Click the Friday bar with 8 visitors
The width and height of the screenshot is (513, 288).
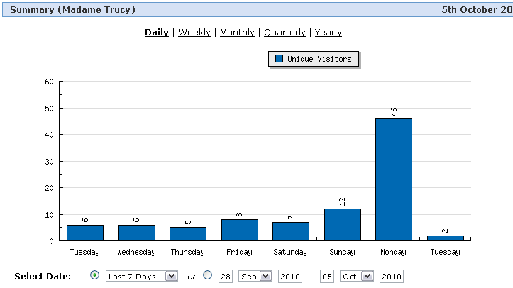click(240, 230)
